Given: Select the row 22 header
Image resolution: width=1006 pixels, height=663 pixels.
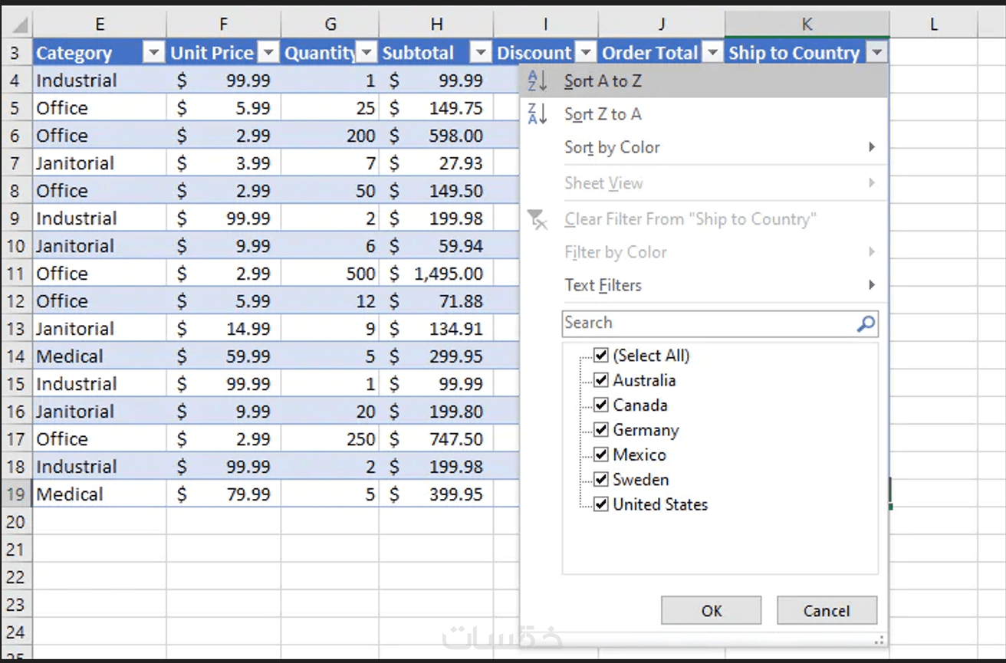Looking at the screenshot, I should pyautogui.click(x=16, y=577).
